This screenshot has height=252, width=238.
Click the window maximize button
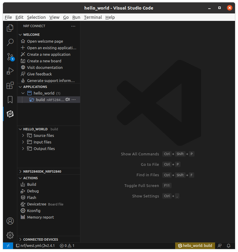click(x=220, y=8)
